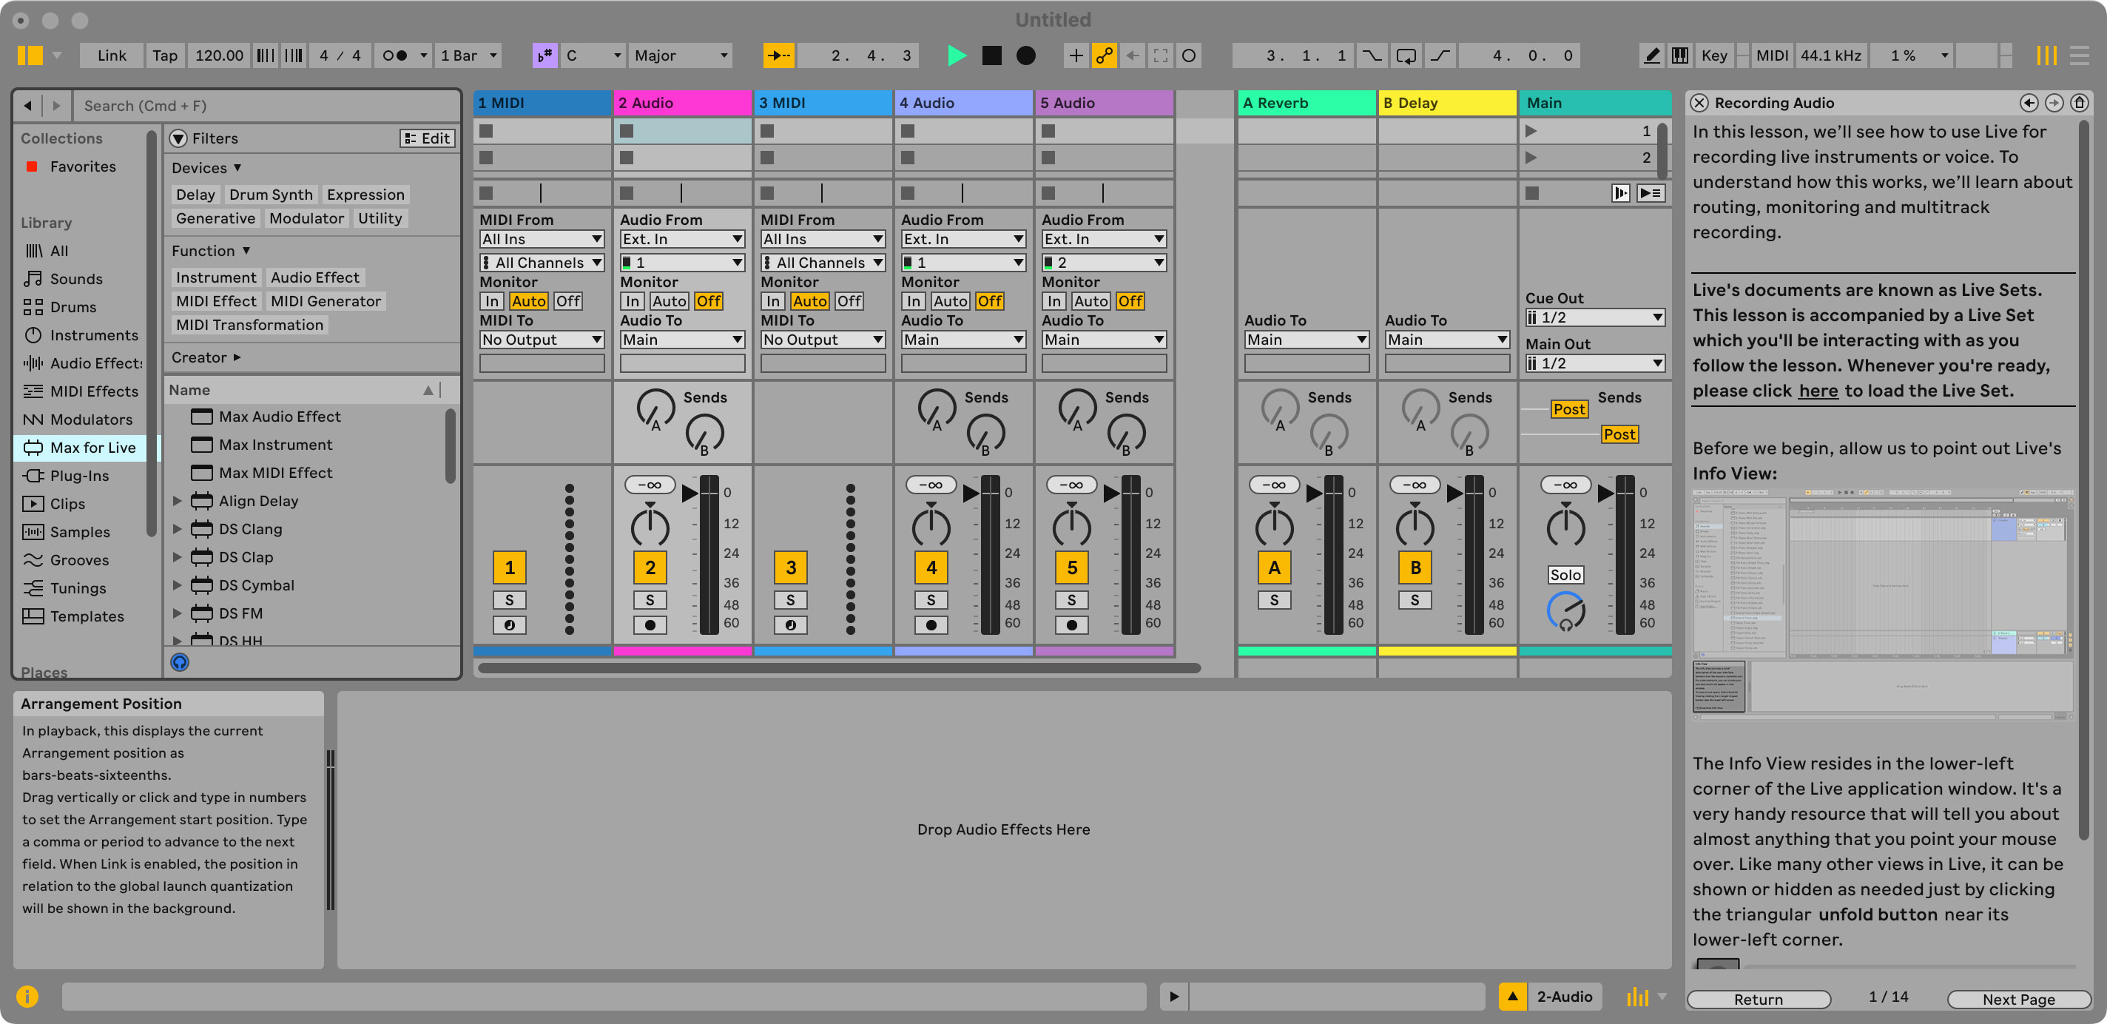
Task: Open the Main Out dropdown
Action: [x=1595, y=363]
